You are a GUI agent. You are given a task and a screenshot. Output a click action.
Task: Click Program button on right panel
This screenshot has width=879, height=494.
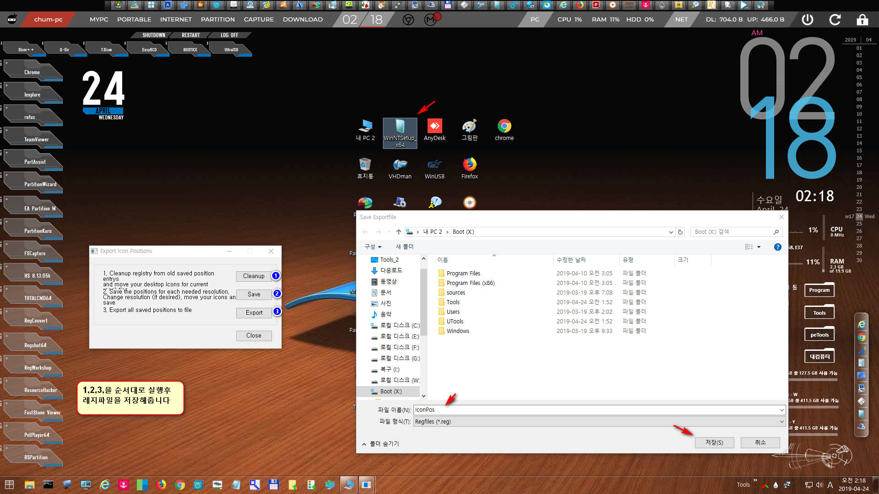819,290
